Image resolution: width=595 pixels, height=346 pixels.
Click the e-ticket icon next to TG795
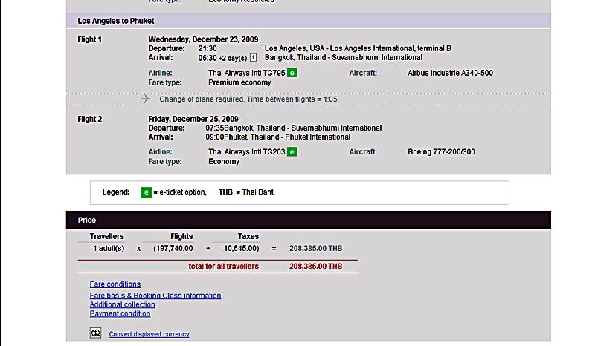(292, 73)
